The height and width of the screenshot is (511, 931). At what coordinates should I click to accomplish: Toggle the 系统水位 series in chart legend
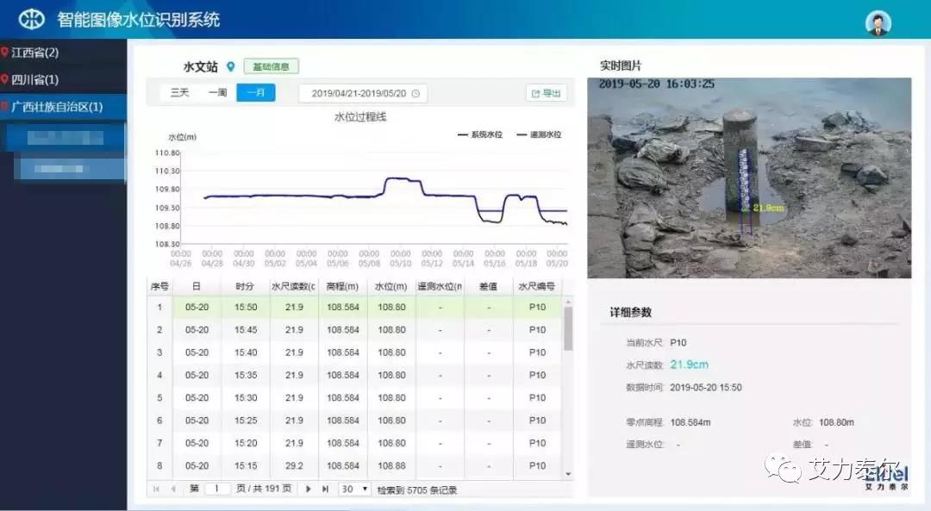(x=480, y=135)
